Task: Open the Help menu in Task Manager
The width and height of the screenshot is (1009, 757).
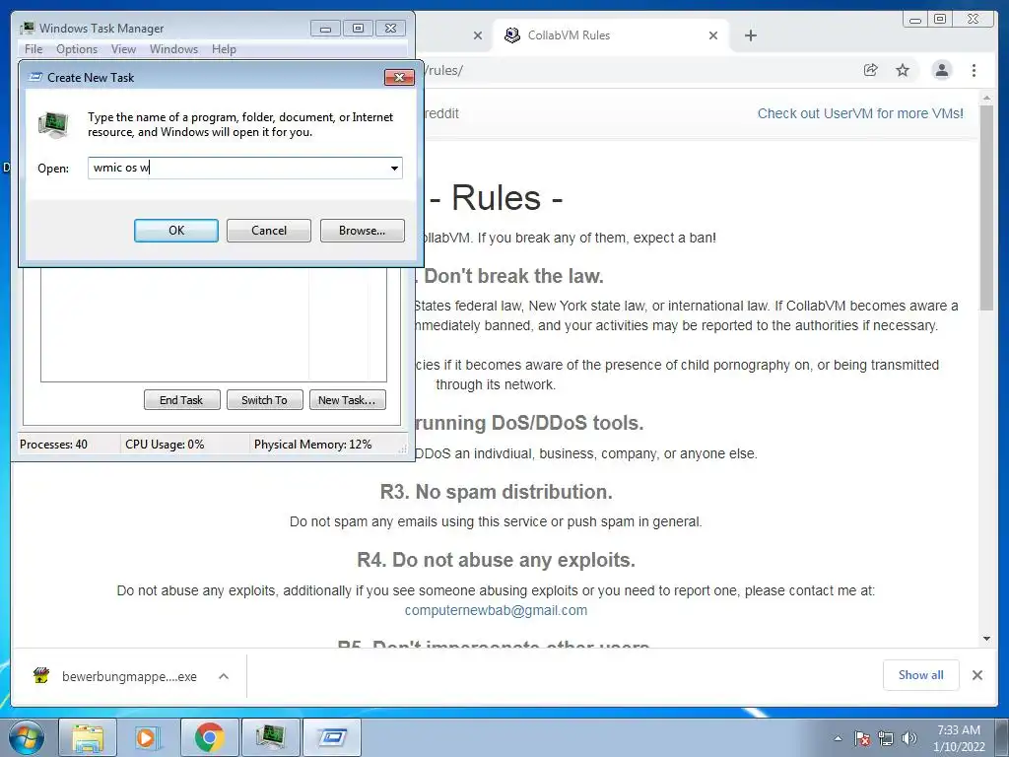Action: pyautogui.click(x=224, y=49)
